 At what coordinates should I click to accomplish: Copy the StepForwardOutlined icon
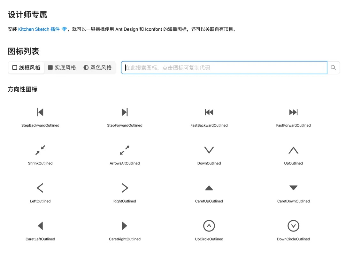pos(125,112)
